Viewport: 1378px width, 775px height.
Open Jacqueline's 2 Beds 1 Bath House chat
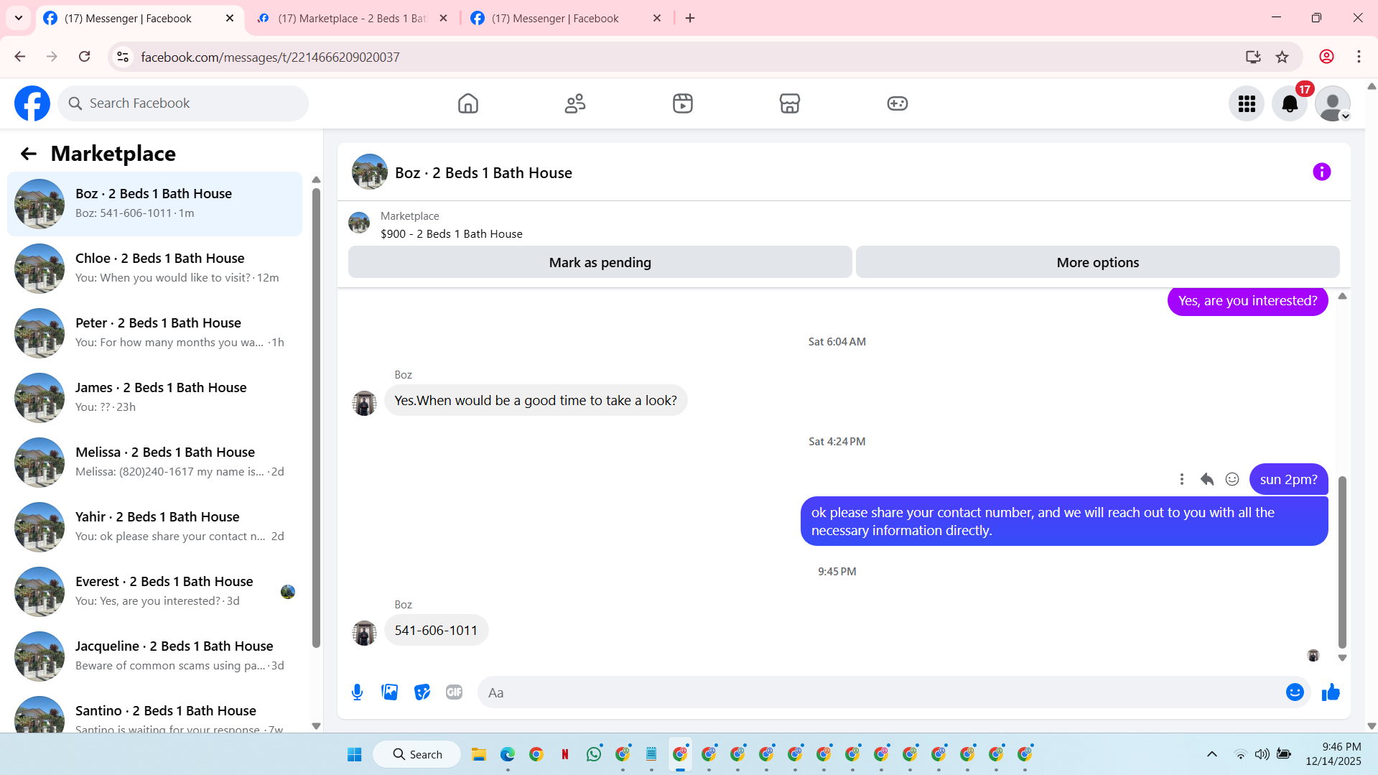point(154,656)
